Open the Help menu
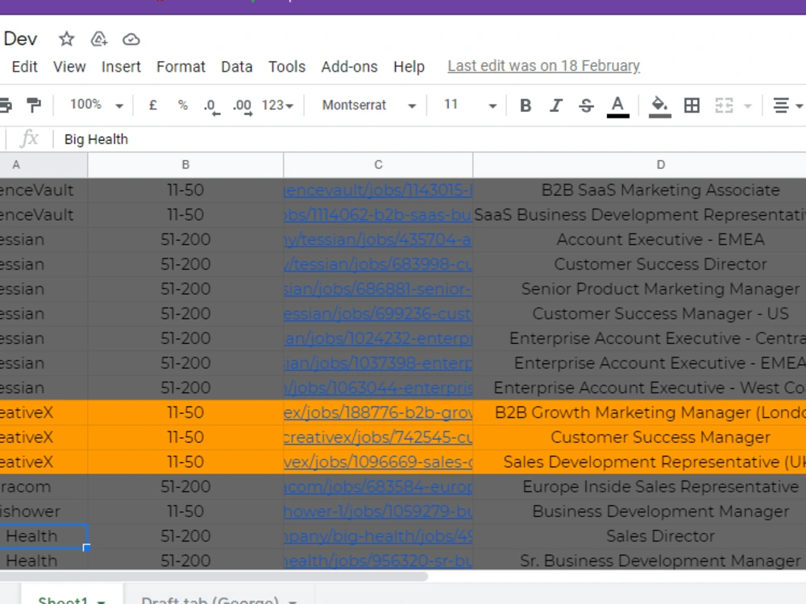806x604 pixels. pyautogui.click(x=409, y=67)
